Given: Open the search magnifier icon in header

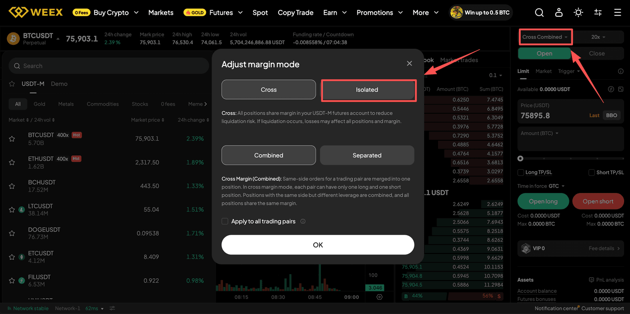Looking at the screenshot, I should (539, 13).
